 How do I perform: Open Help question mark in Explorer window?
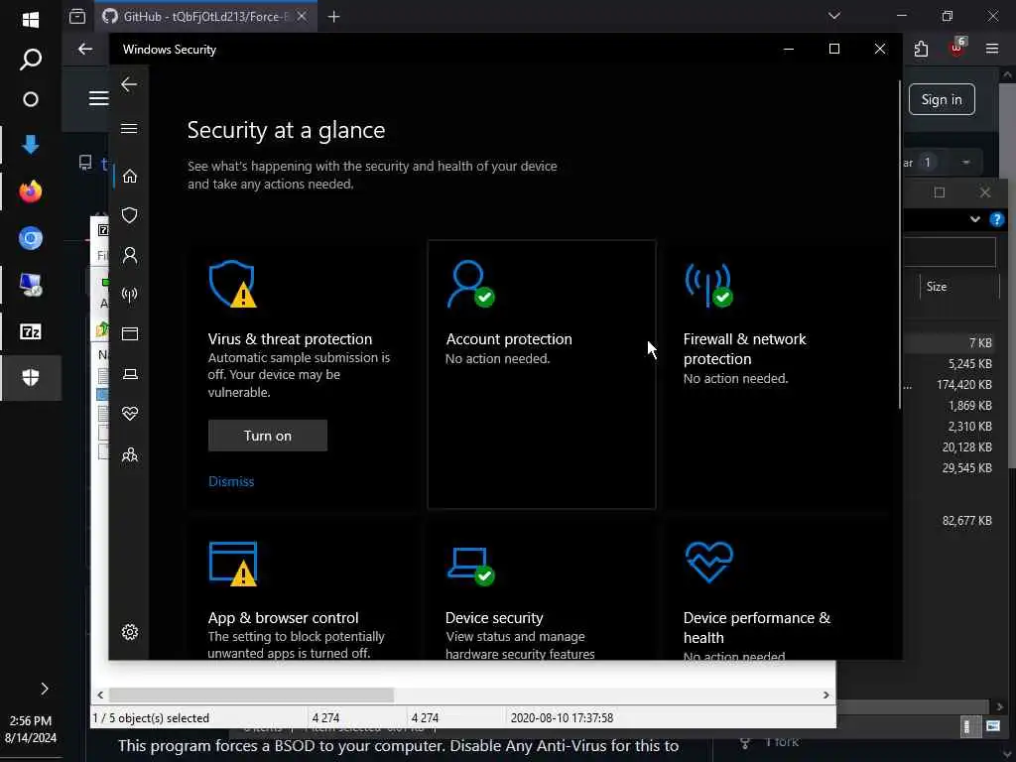tap(996, 219)
